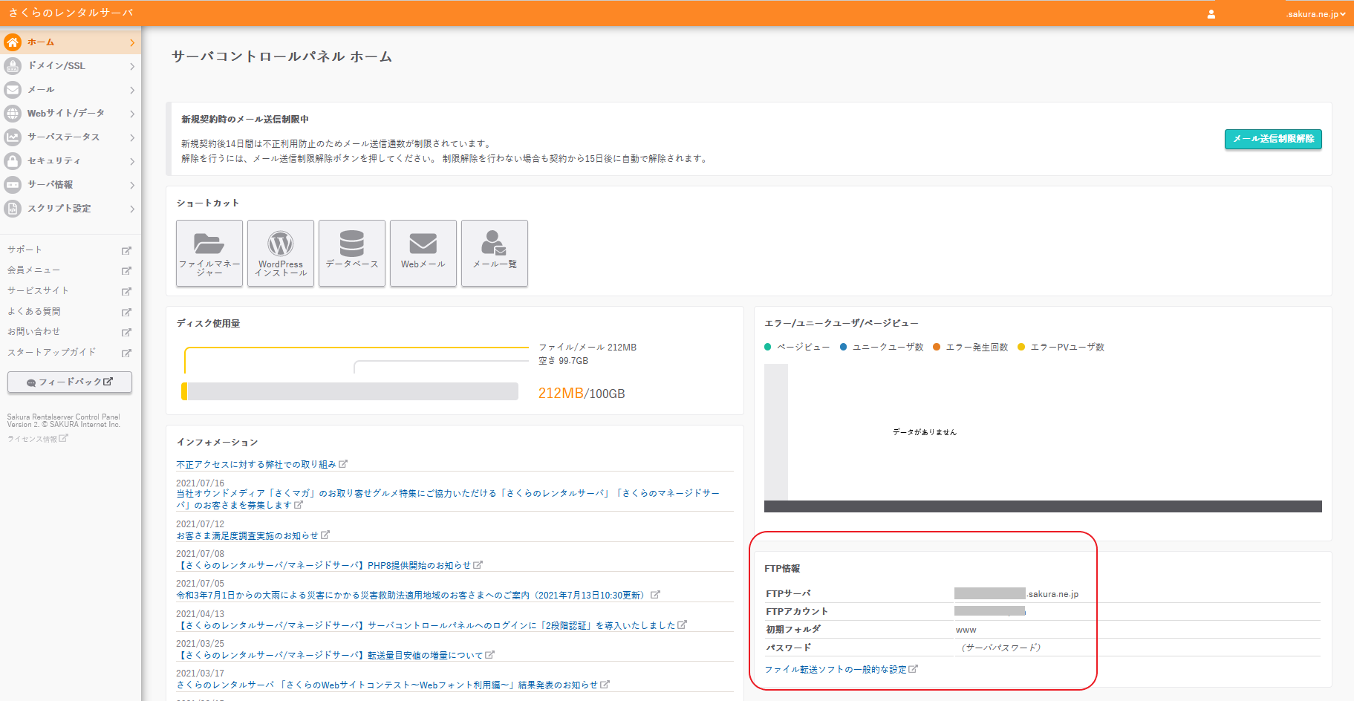This screenshot has width=1354, height=701.
Task: Click the user account icon in header
Action: pos(1211,14)
